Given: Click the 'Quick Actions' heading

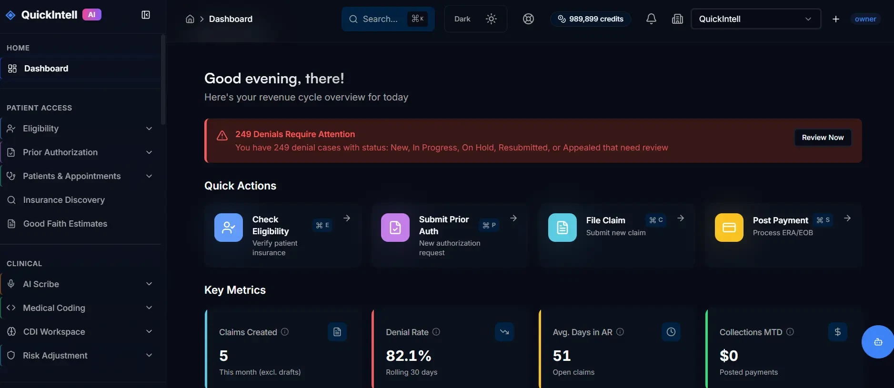Looking at the screenshot, I should pyautogui.click(x=240, y=186).
